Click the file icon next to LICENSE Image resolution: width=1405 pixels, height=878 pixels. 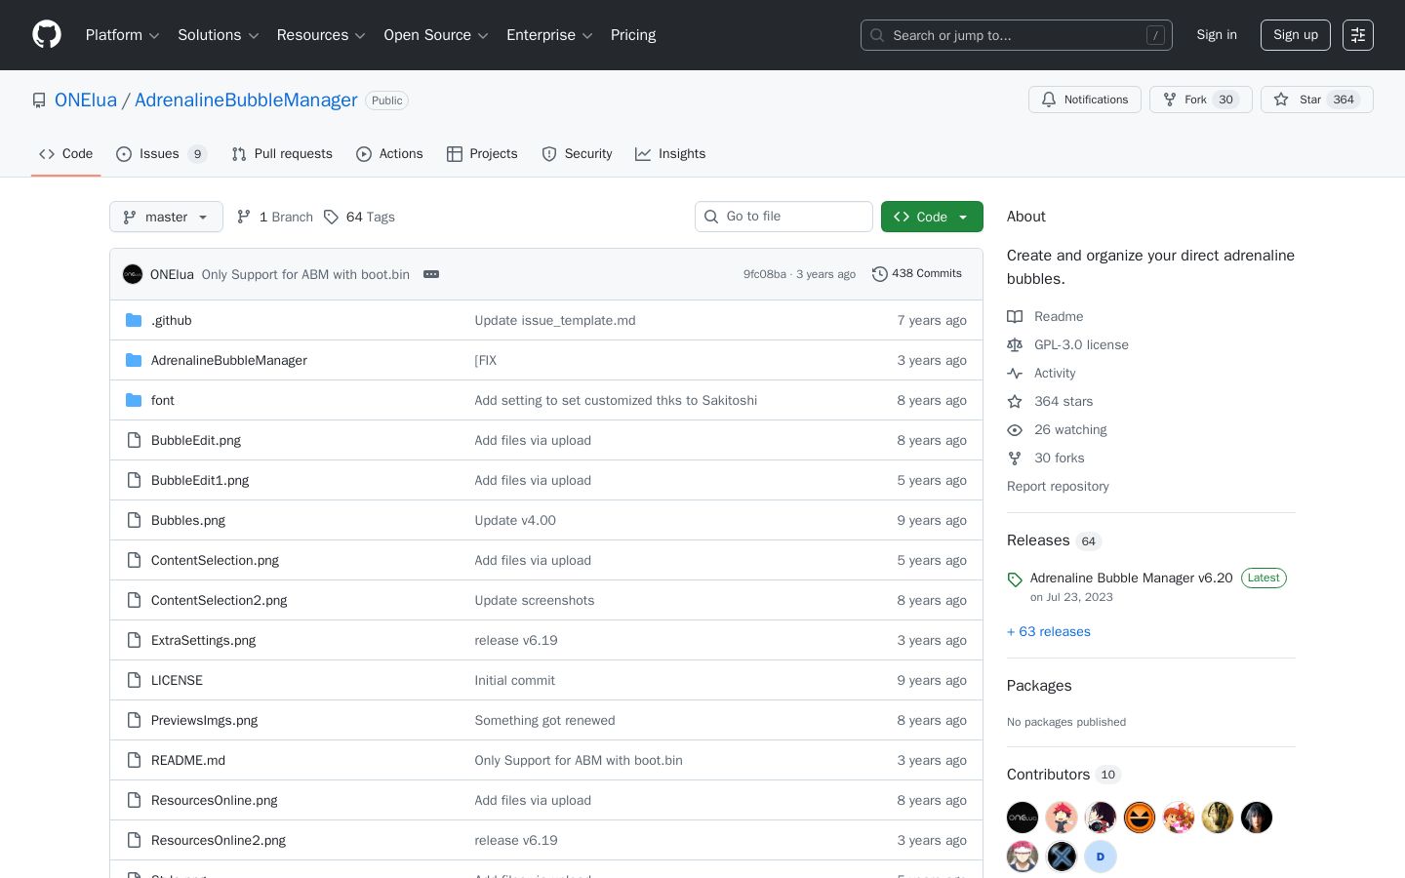click(134, 680)
